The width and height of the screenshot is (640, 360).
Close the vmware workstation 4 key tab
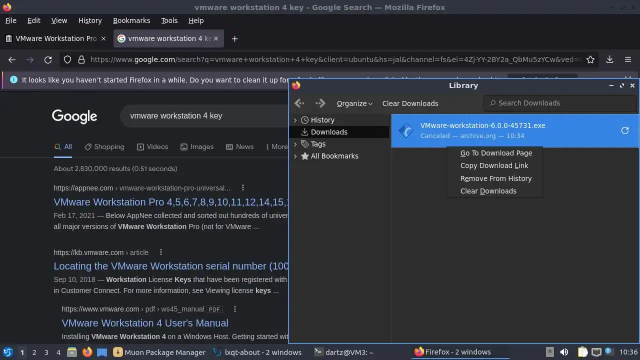point(216,38)
